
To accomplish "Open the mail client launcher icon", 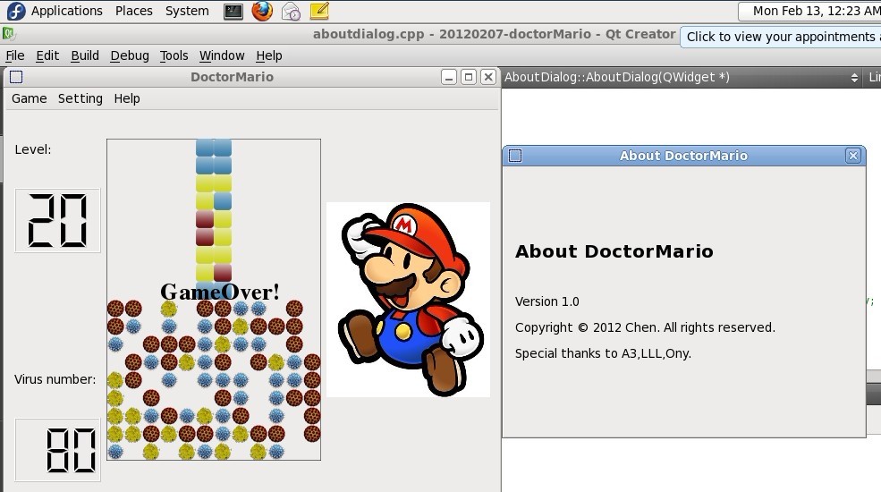I will tap(291, 12).
